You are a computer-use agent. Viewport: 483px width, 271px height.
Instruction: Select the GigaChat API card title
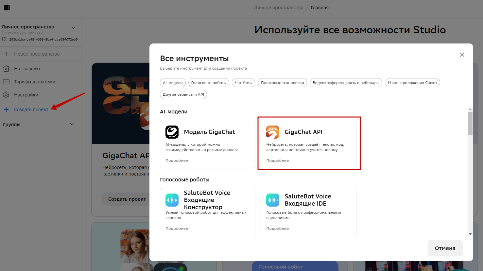(303, 132)
